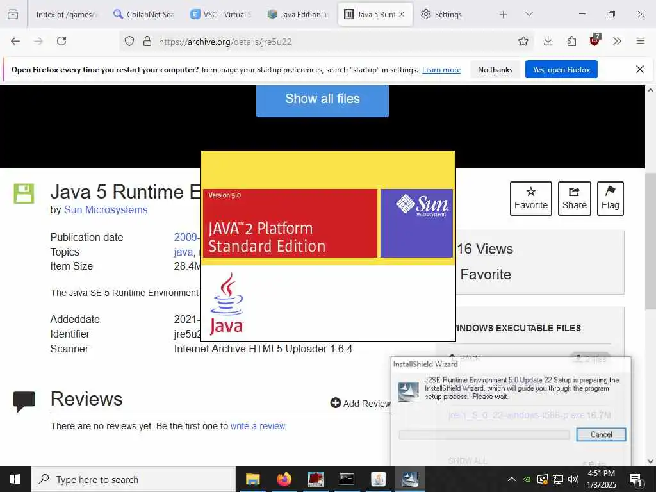Image resolution: width=656 pixels, height=492 pixels.
Task: Click the address bar URL field
Action: coord(326,42)
